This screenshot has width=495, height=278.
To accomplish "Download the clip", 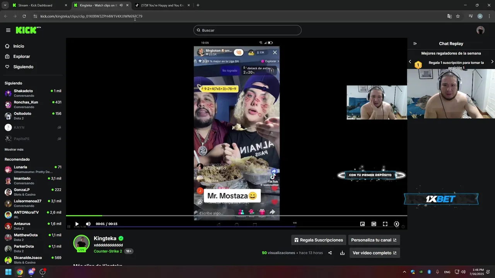I will [x=342, y=253].
